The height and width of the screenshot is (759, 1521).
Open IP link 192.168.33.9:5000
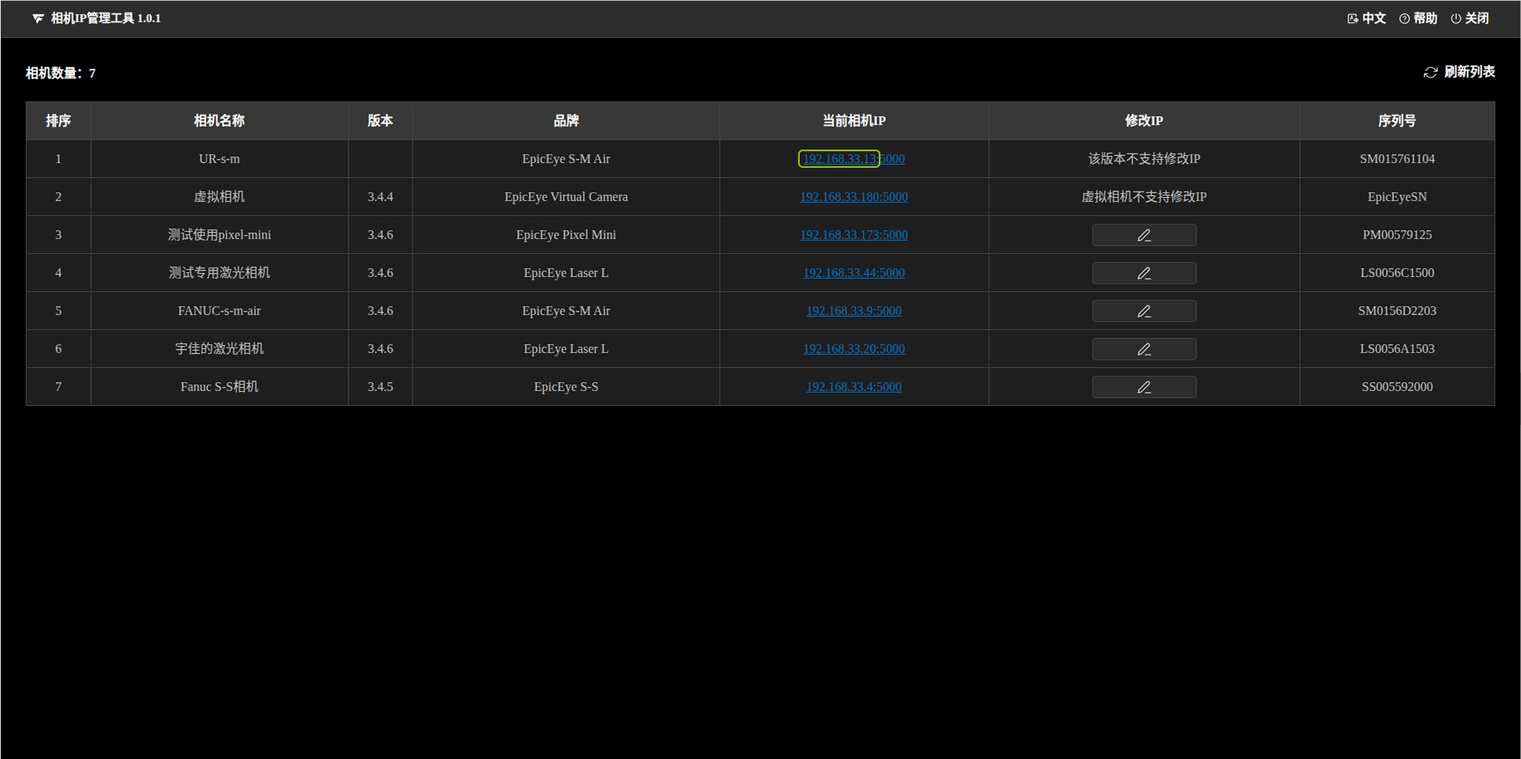point(853,311)
